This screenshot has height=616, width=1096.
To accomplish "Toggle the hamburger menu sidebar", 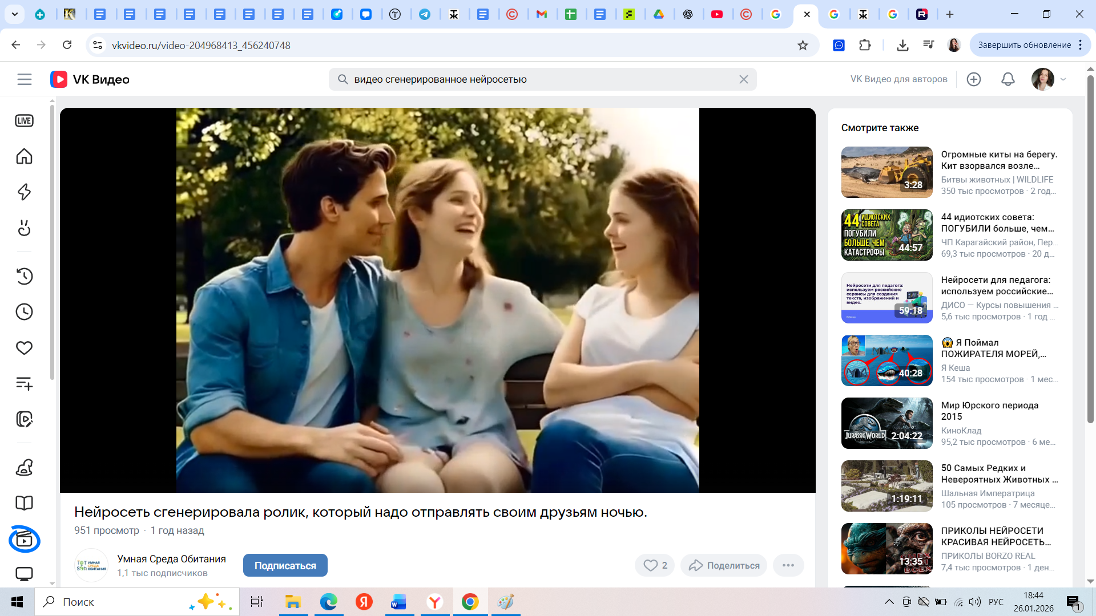I will (x=25, y=79).
